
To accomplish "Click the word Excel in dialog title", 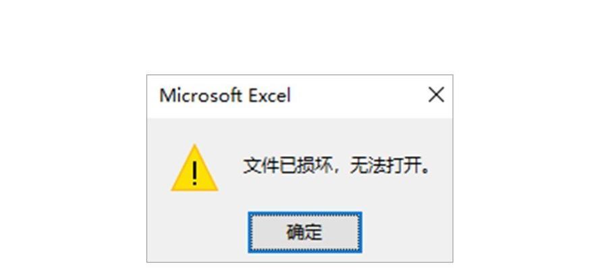I will [x=270, y=95].
